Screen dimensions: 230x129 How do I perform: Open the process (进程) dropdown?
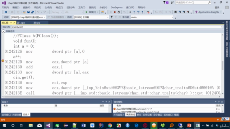(x=45, y=17)
